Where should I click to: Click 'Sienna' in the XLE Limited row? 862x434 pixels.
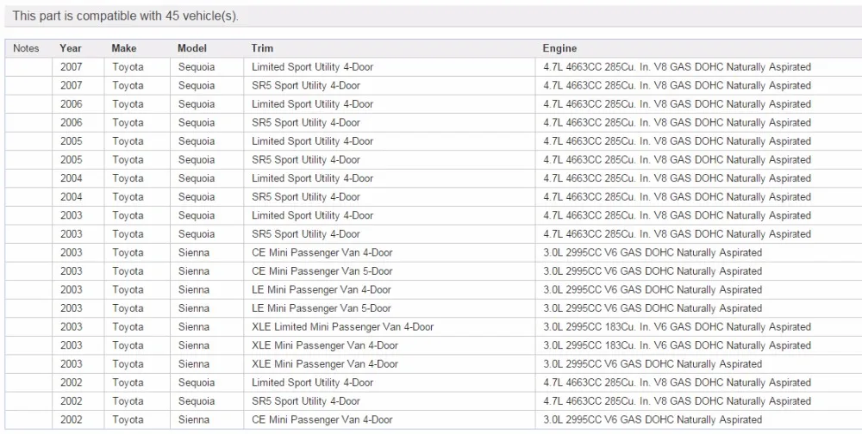click(193, 327)
